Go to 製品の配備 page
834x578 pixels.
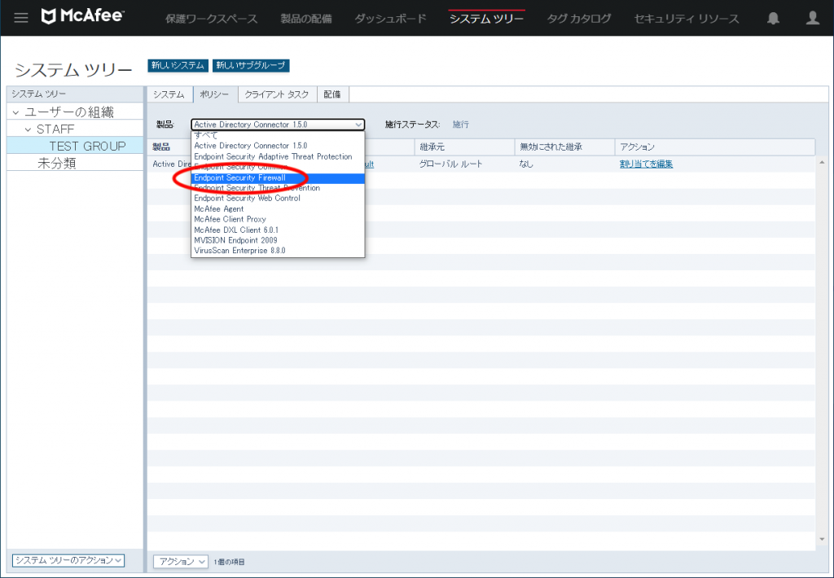point(306,19)
